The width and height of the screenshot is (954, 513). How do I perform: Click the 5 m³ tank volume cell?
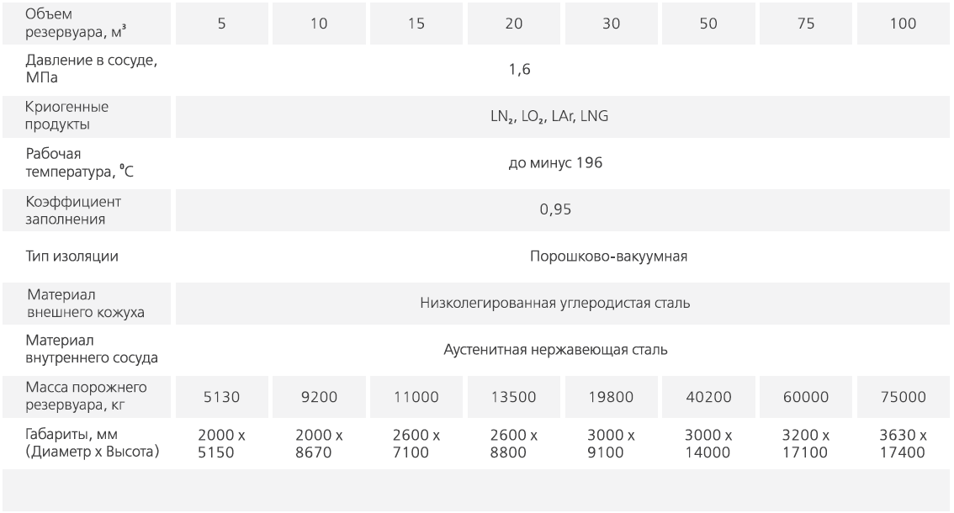coord(222,23)
